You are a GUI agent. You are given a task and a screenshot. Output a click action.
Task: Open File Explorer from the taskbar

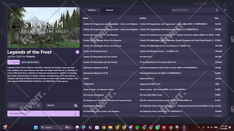pyautogui.click(x=110, y=127)
